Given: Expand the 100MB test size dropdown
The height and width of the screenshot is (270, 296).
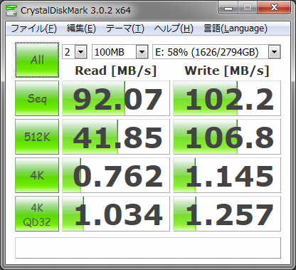Looking at the screenshot, I should click(142, 52).
